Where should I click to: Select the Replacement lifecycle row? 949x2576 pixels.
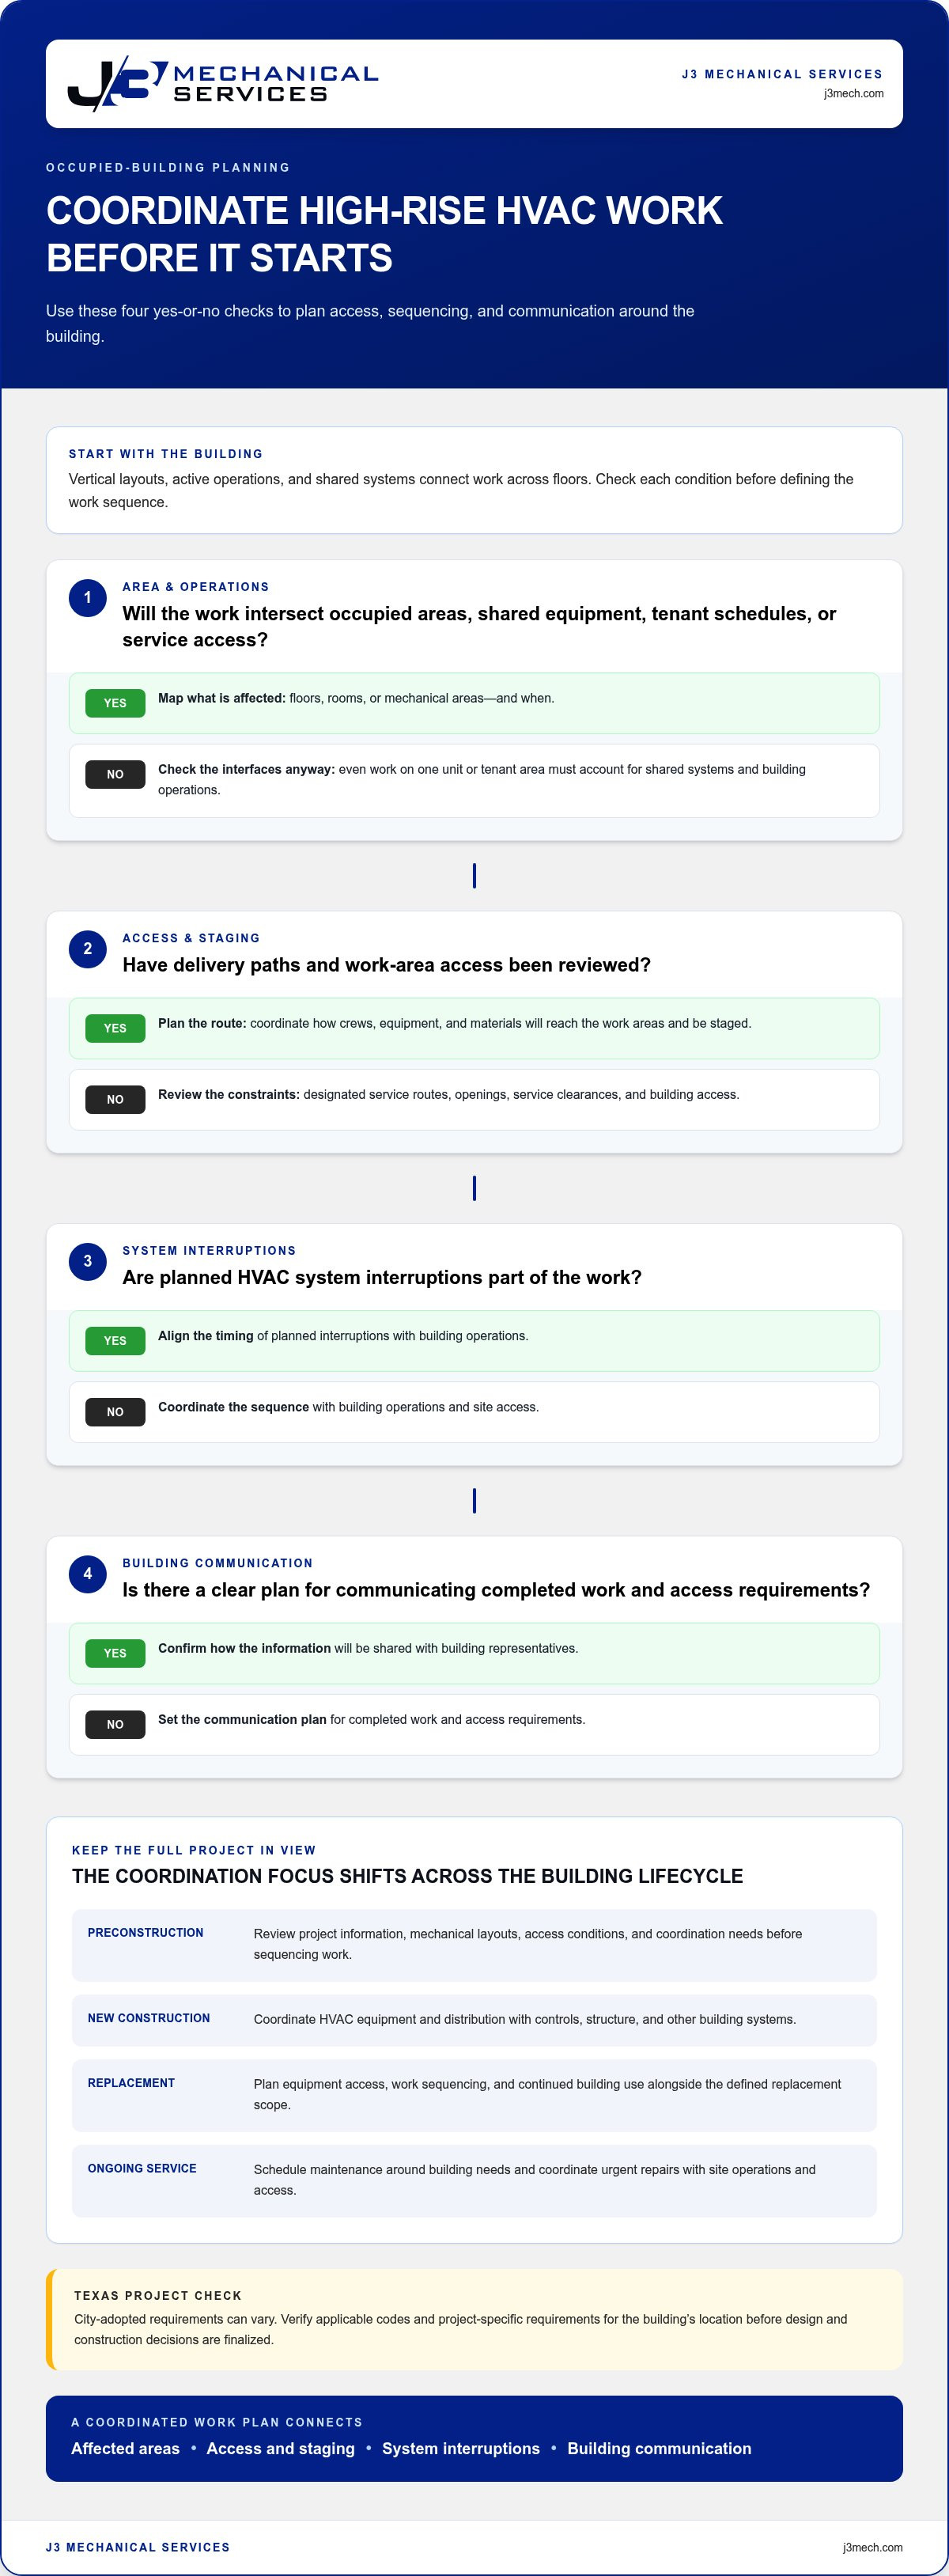pos(474,2095)
